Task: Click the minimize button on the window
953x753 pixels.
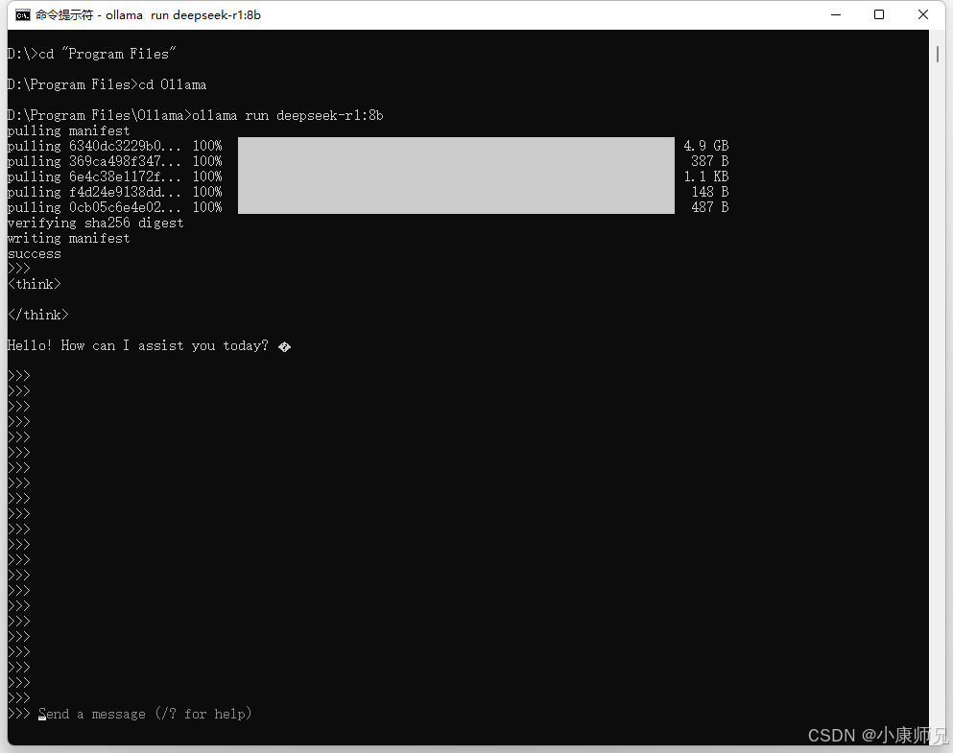Action: (835, 14)
